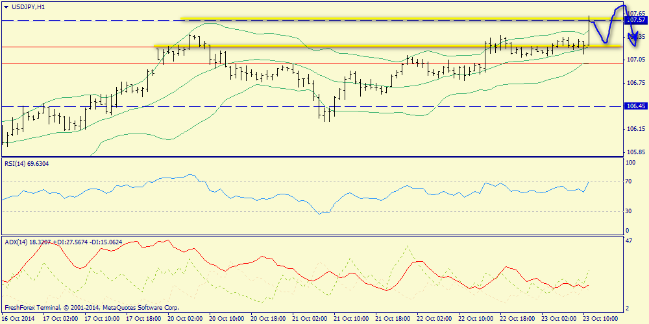Image resolution: width=649 pixels, height=324 pixels.
Task: Click the 17 Oct 02:00 time label
Action: pos(60,319)
